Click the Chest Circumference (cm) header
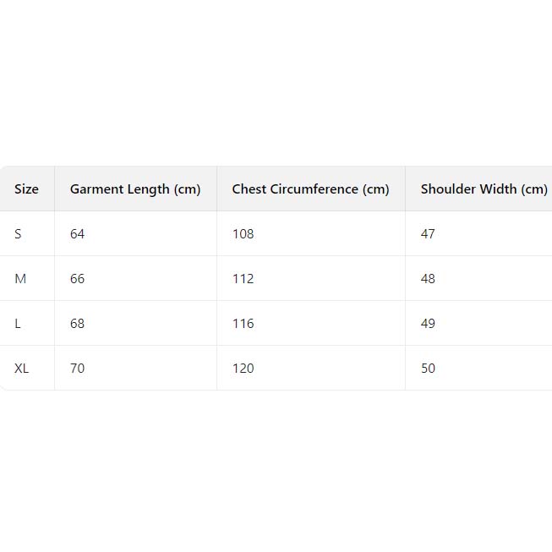 tap(310, 189)
